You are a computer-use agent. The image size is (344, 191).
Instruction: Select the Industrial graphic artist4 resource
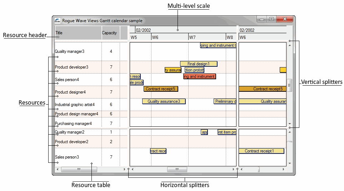point(75,105)
